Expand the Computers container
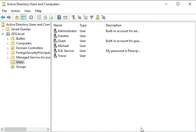Viewport: 196px width, 132px height. (x=8, y=44)
